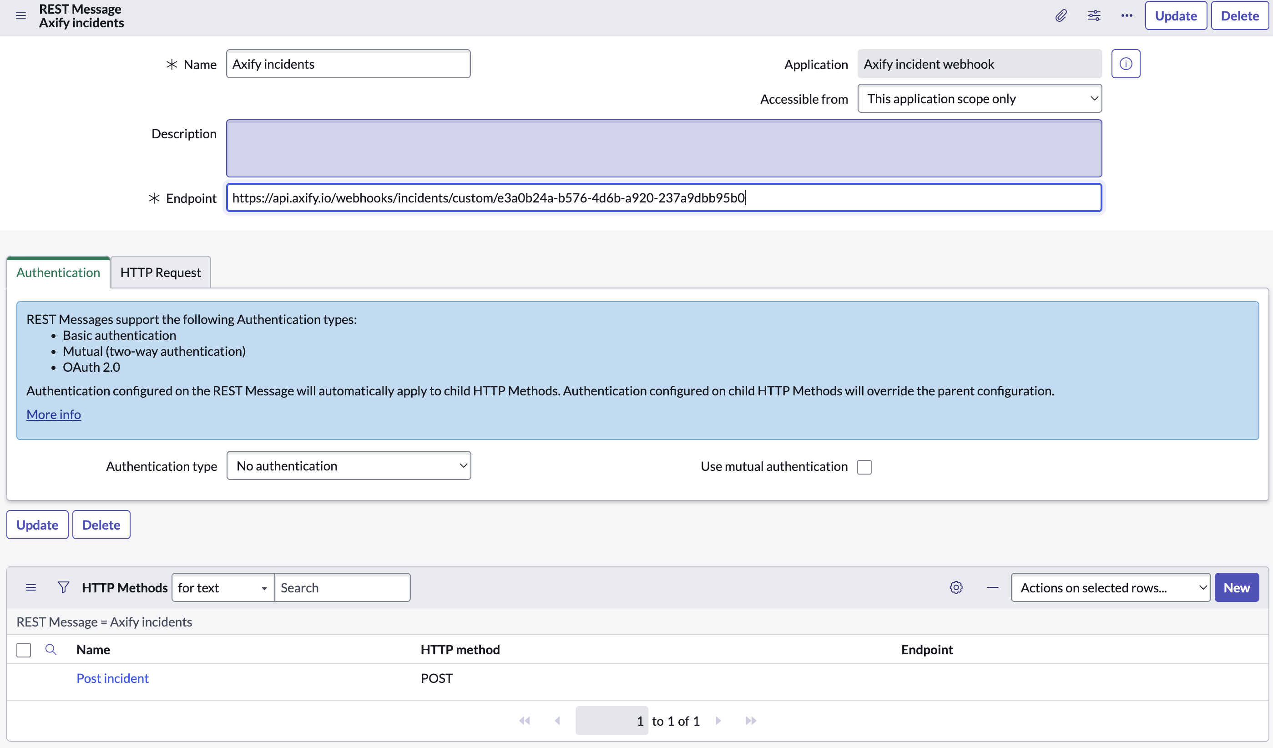Click the attachments paperclip icon
Viewport: 1273px width, 748px height.
click(x=1061, y=15)
